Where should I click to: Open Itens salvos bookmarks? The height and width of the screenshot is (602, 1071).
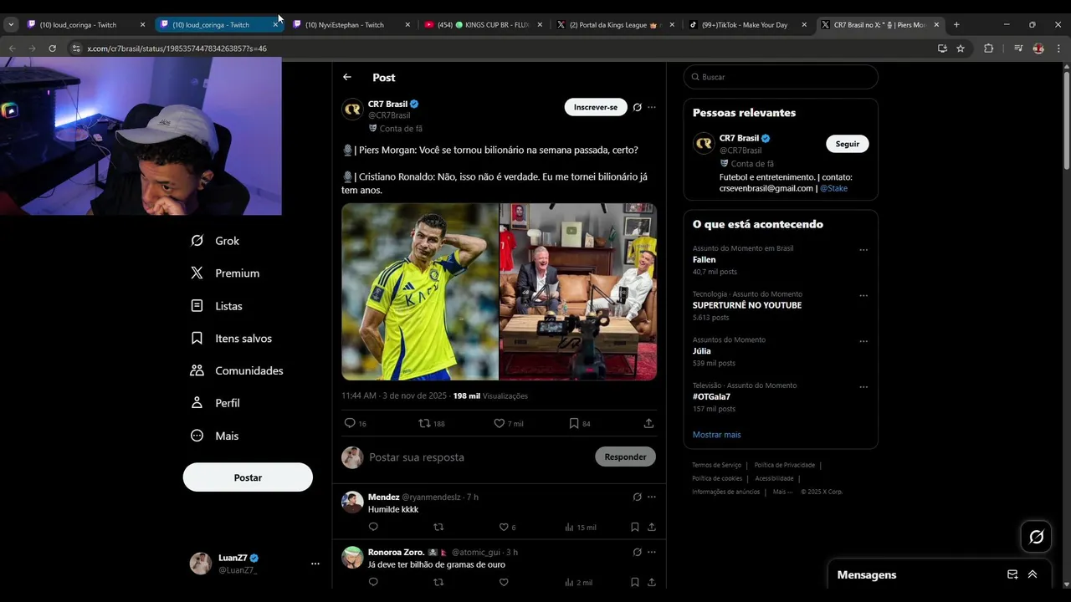(x=231, y=339)
